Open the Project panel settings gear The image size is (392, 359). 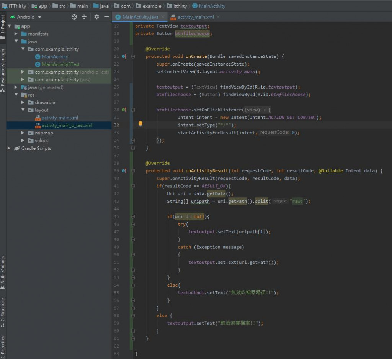96,17
